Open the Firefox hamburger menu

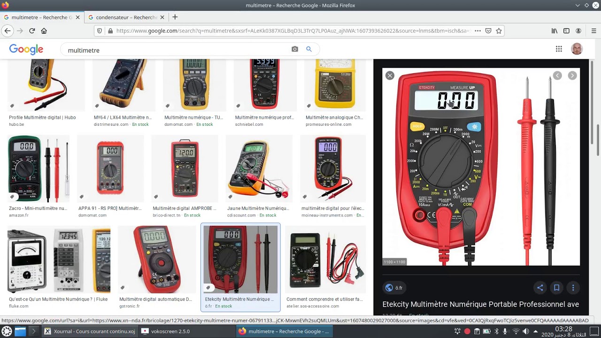coord(593,31)
